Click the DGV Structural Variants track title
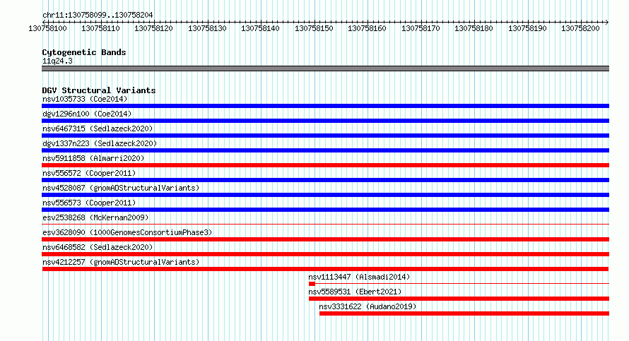The height and width of the screenshot is (341, 629). (x=99, y=90)
